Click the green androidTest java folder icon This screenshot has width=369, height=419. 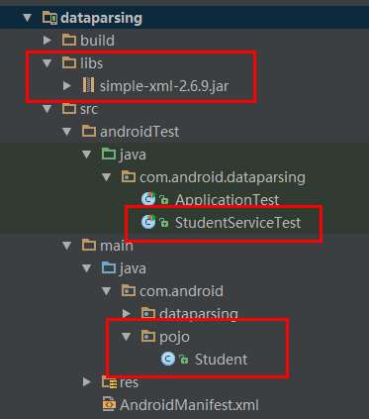109,155
